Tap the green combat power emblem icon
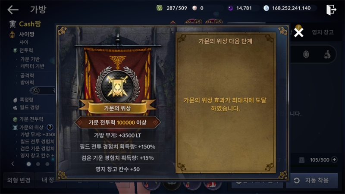 tap(160, 8)
